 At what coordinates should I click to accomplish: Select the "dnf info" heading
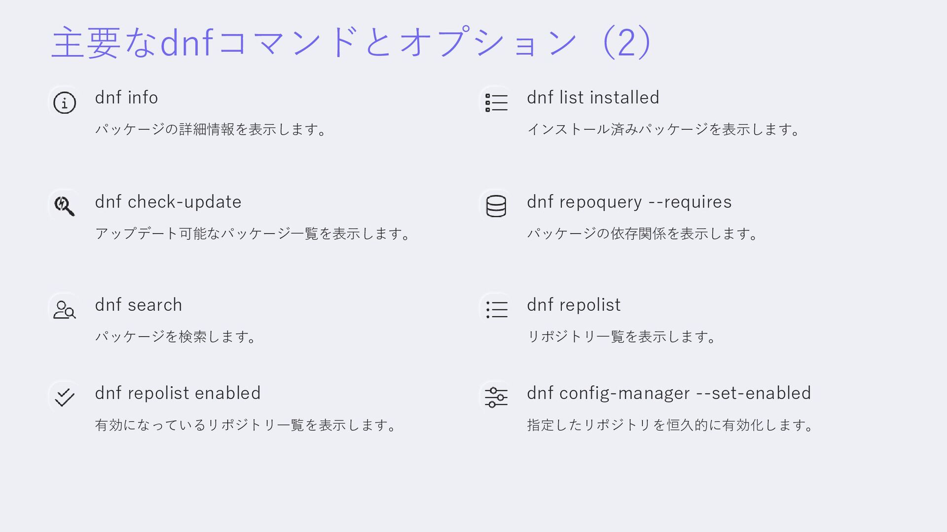pyautogui.click(x=126, y=98)
